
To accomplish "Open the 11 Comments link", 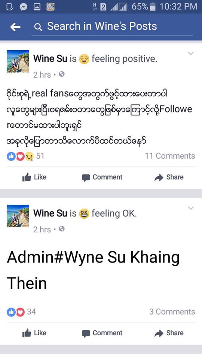I will [x=170, y=156].
